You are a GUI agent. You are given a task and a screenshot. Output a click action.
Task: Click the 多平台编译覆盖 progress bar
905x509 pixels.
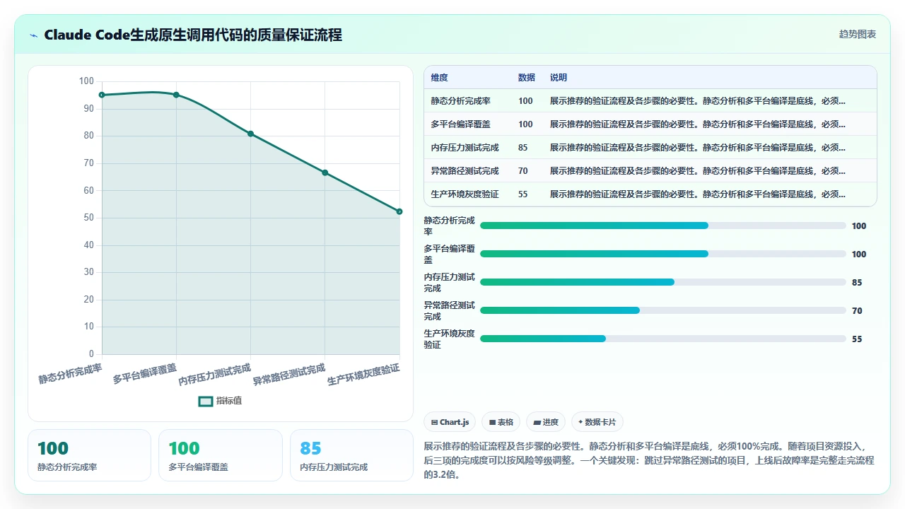663,254
